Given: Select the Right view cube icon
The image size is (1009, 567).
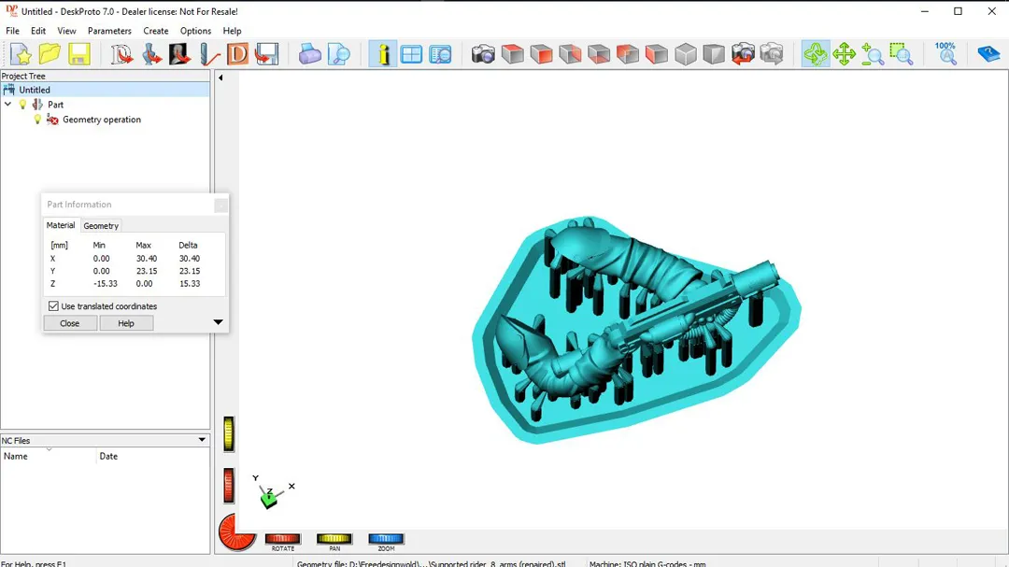Looking at the screenshot, I should [570, 54].
